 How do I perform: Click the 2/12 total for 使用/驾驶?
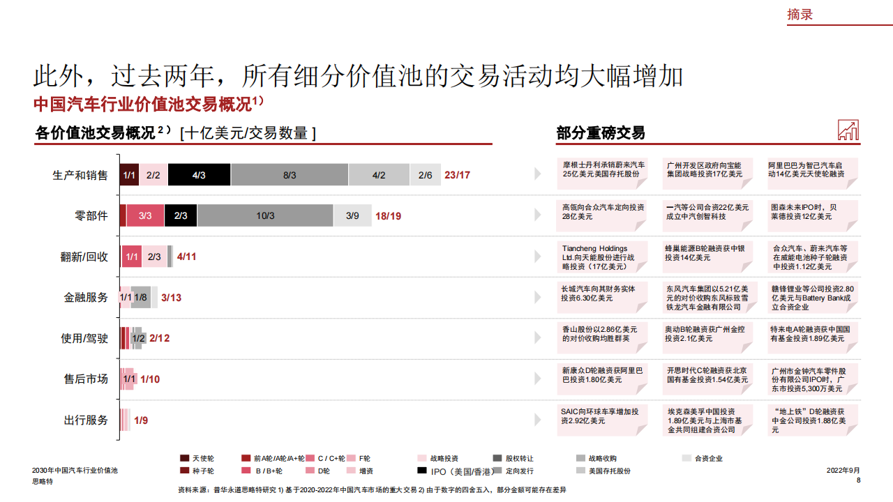[159, 338]
